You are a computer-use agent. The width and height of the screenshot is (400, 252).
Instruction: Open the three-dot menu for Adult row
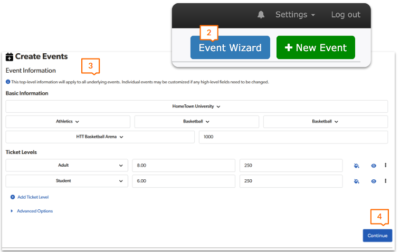click(x=386, y=166)
